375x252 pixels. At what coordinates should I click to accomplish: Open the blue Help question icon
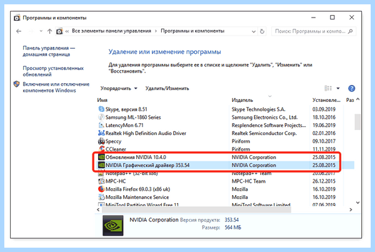pos(351,88)
